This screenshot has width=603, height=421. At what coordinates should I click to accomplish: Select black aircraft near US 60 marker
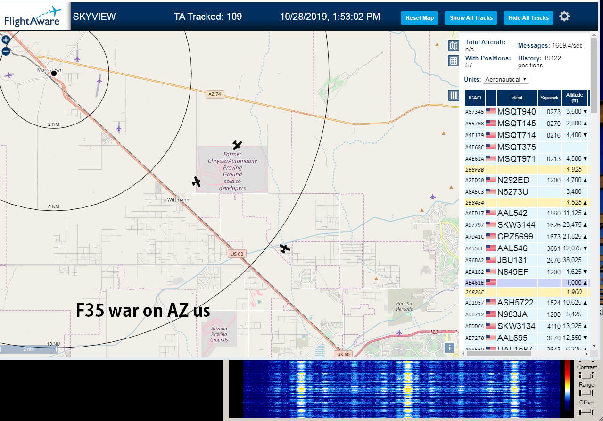pyautogui.click(x=284, y=248)
